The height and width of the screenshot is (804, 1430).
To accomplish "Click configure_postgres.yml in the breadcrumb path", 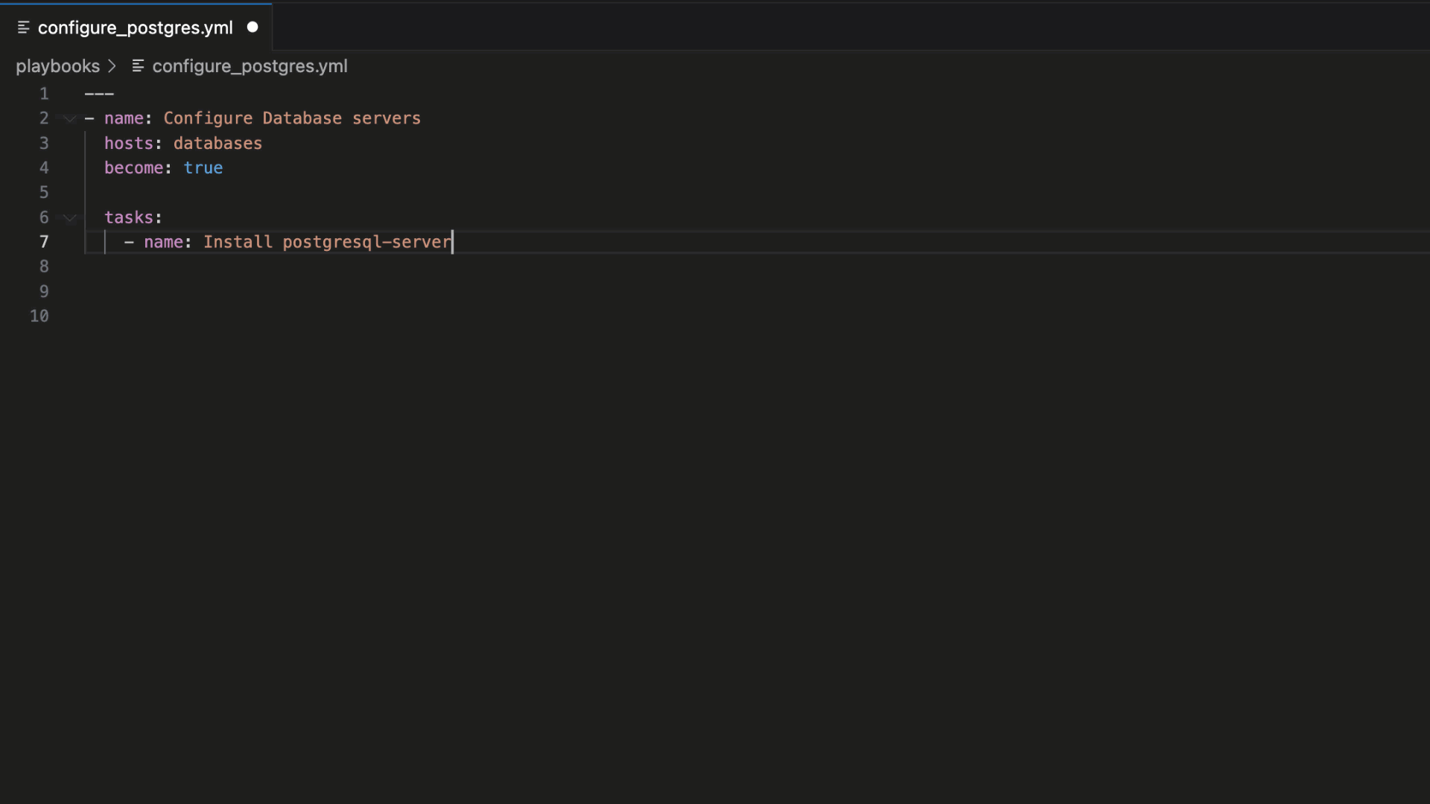I will [249, 66].
